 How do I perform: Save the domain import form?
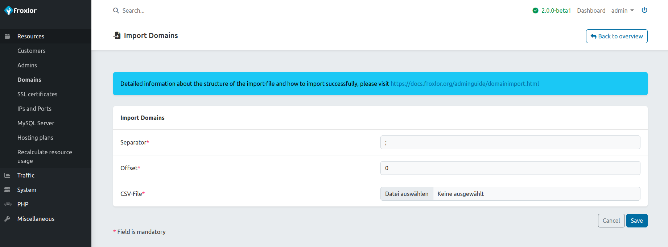coord(636,221)
